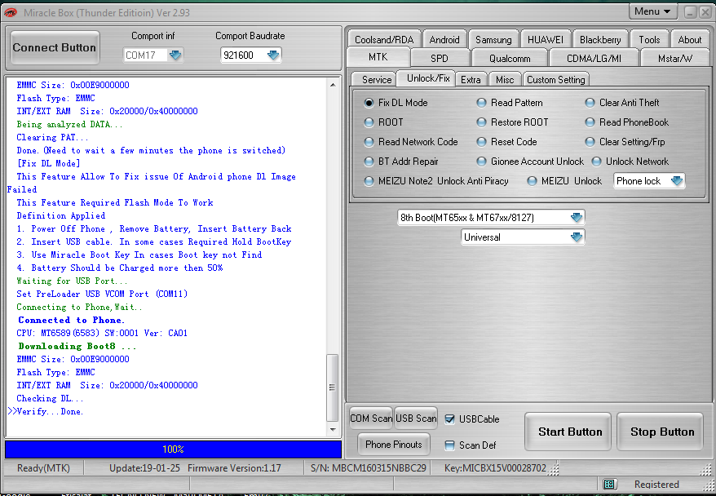Image resolution: width=716 pixels, height=496 pixels.
Task: Switch to the Samsung tab
Action: (x=493, y=40)
